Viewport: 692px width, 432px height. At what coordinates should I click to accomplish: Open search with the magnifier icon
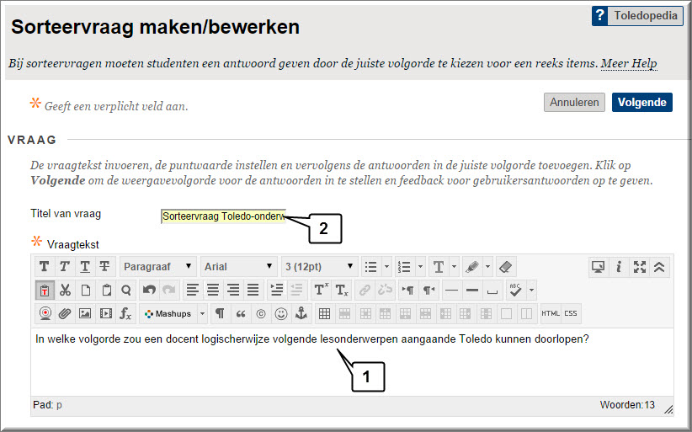point(126,291)
